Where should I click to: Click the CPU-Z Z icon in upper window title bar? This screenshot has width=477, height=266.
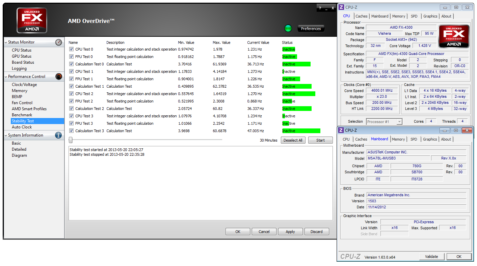[x=341, y=7]
